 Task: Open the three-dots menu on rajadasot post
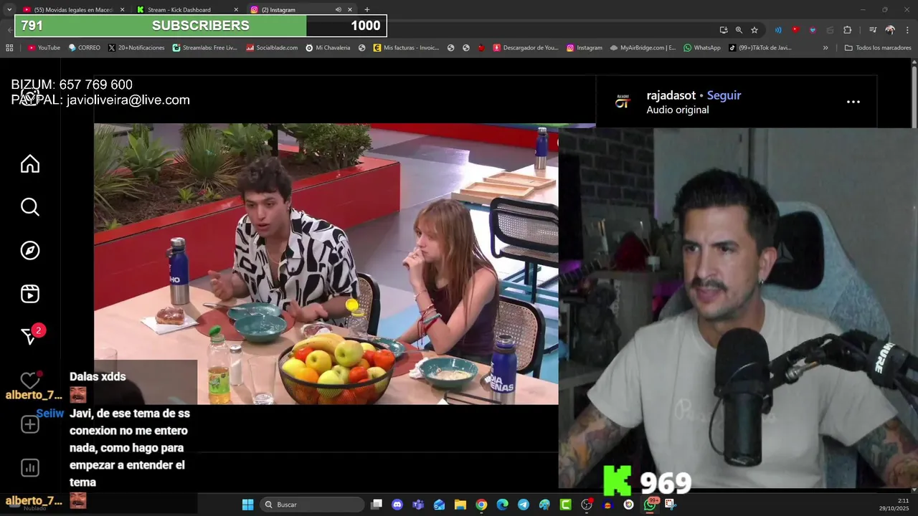(x=853, y=102)
